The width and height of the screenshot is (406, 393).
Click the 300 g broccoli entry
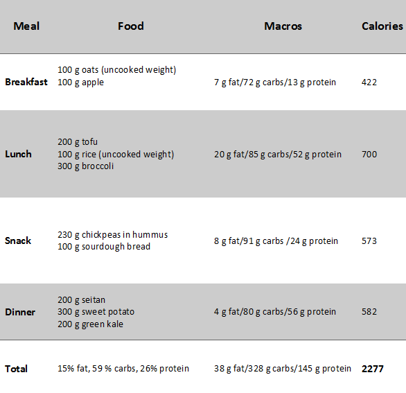point(86,166)
